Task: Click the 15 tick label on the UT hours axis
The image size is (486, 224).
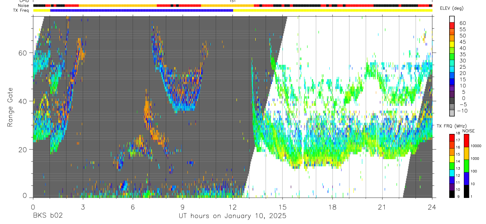Action: [x=283, y=207]
